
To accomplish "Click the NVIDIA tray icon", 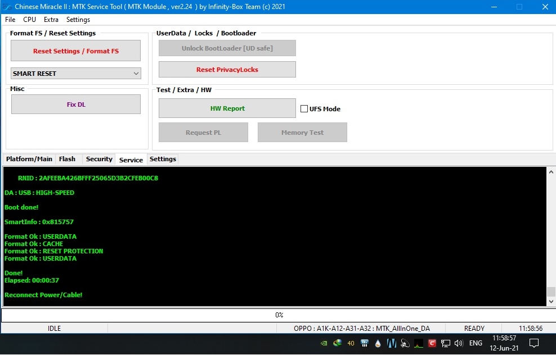I will point(324,343).
